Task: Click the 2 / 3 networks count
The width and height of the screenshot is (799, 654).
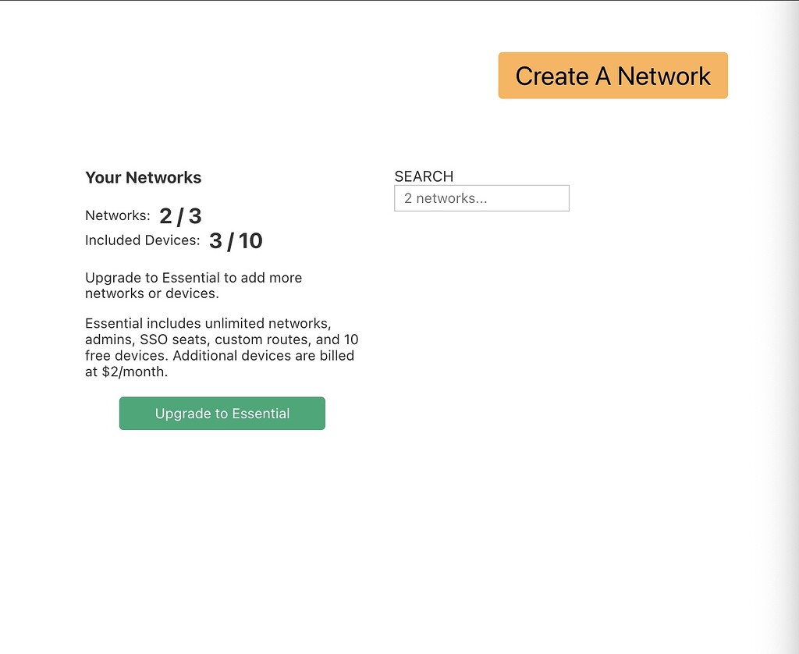Action: 180,216
